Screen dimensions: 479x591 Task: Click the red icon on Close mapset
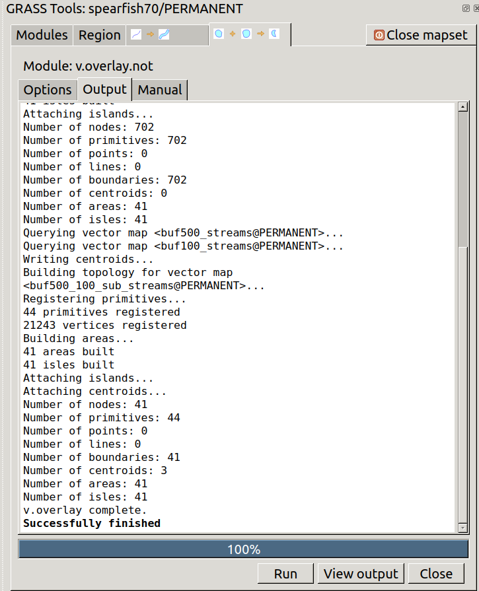pyautogui.click(x=379, y=35)
